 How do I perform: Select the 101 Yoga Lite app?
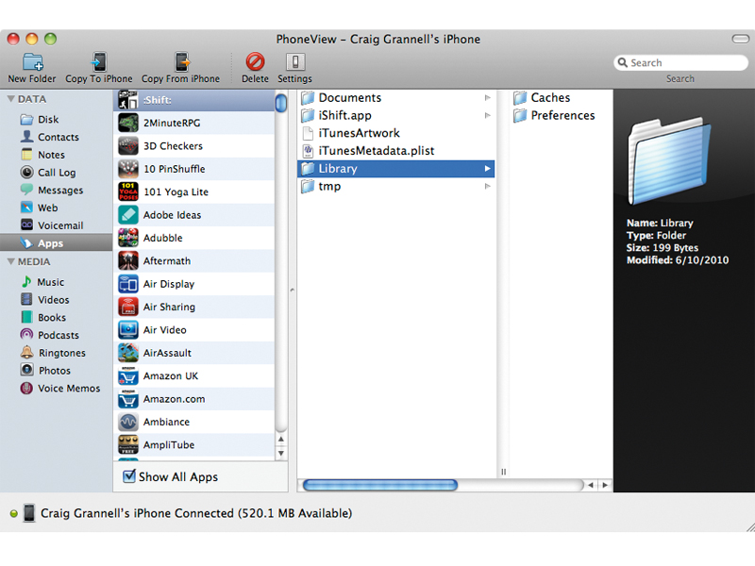coord(194,192)
